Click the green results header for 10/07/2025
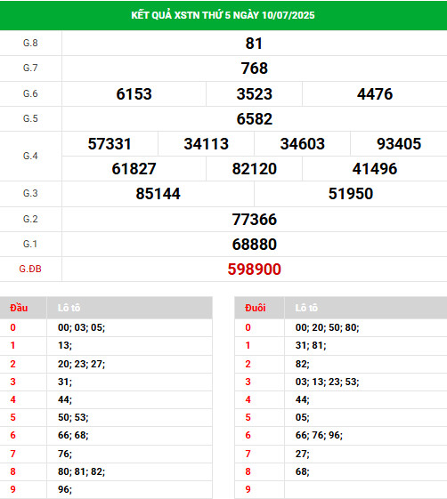The height and width of the screenshot is (499, 447). [x=223, y=15]
